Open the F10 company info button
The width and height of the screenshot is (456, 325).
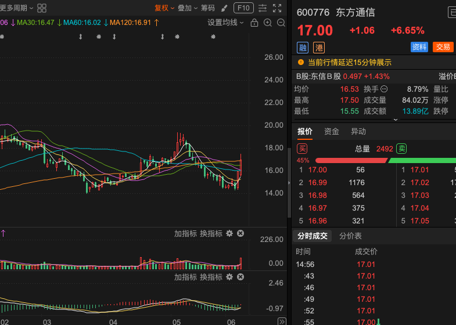click(x=243, y=8)
